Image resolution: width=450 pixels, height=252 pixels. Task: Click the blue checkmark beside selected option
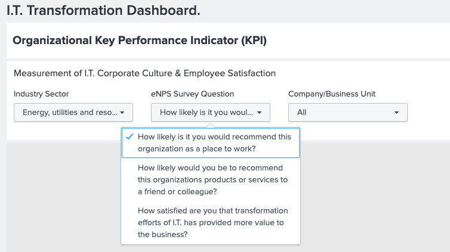(x=130, y=136)
